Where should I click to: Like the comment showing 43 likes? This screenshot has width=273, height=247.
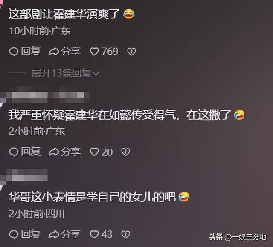94,235
